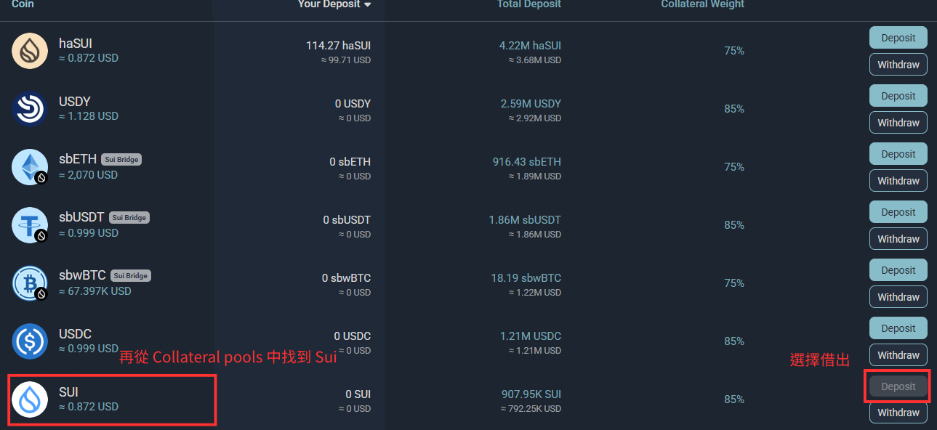937x430 pixels.
Task: Click the sbUSDT Tether coin icon
Action: coord(30,225)
